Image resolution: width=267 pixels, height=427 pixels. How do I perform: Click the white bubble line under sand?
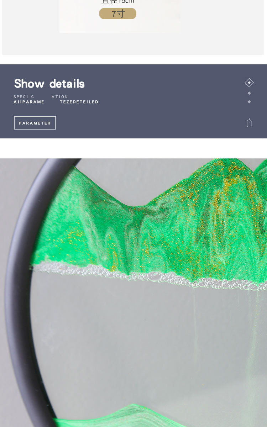pos(150,276)
